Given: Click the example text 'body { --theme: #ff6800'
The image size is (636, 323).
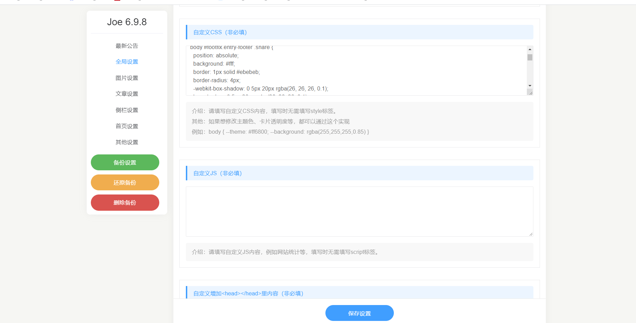Looking at the screenshot, I should pos(238,132).
